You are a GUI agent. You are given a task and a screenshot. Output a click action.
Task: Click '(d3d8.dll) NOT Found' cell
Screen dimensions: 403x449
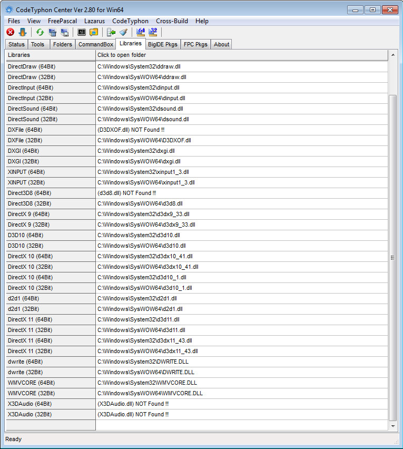coord(242,193)
